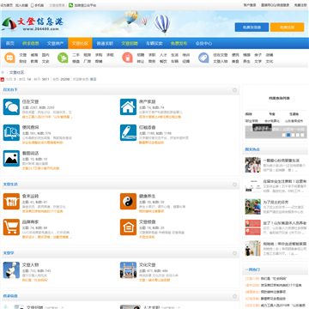Open the 健康养生 yin-yang forum icon
The image size is (309, 309).
pyautogui.click(x=128, y=202)
